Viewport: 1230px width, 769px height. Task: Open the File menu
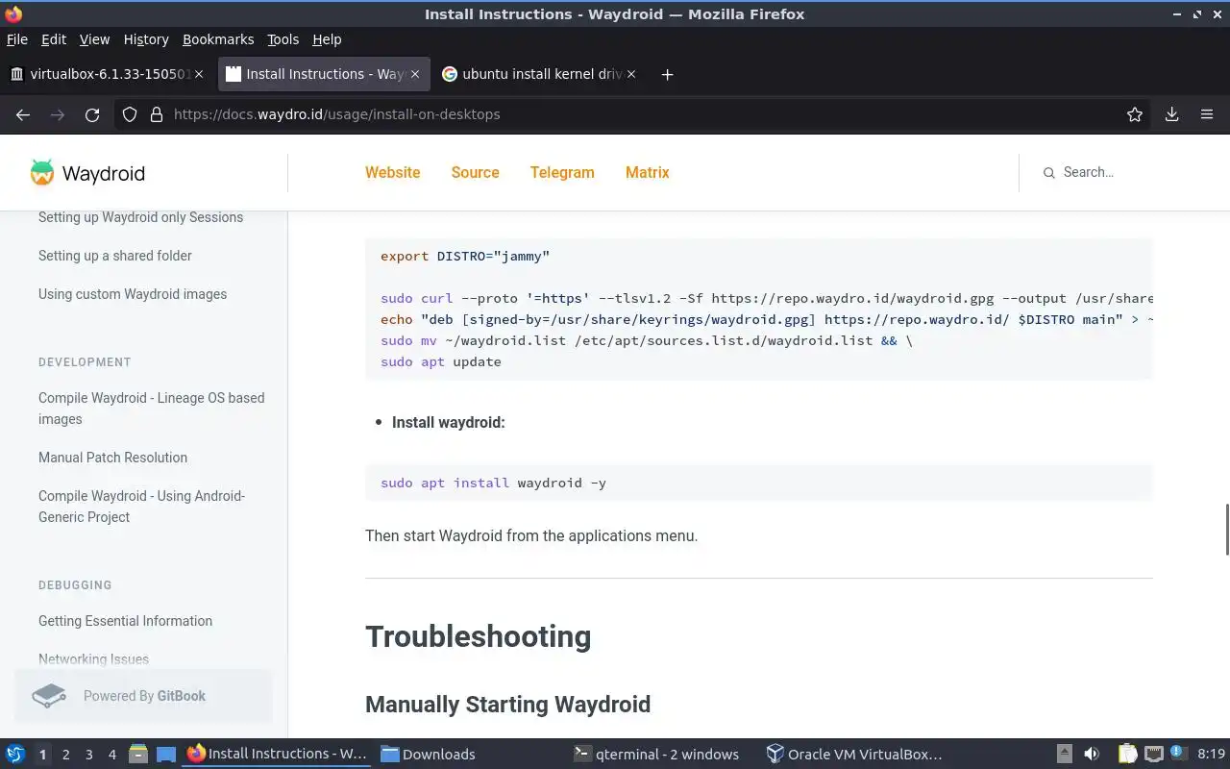pyautogui.click(x=17, y=39)
